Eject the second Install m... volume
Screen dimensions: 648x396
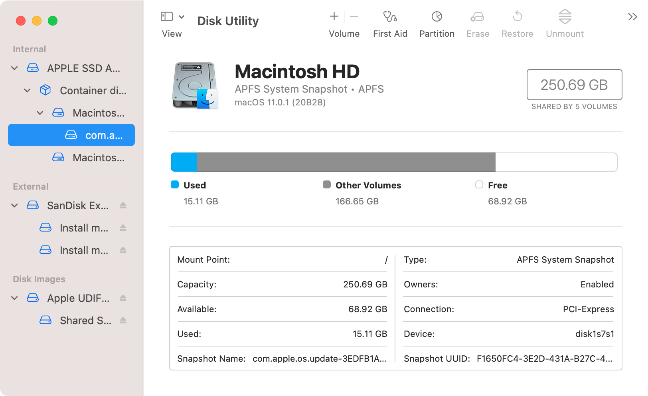point(123,250)
